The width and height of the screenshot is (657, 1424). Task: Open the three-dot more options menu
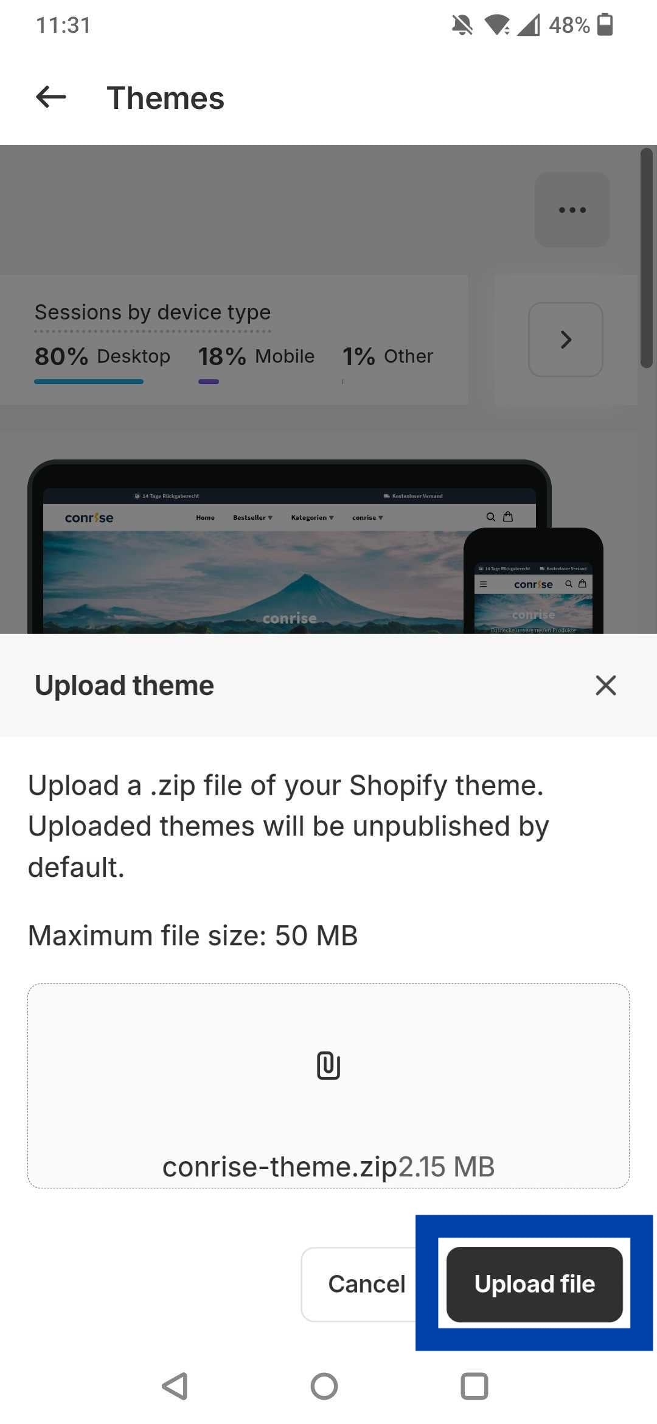[572, 210]
